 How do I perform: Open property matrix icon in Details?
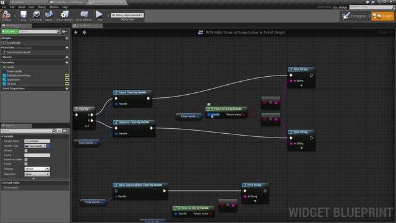(x=59, y=131)
